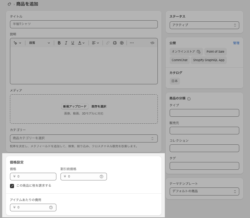Toggle underline in the description editor
The image size is (250, 218).
coord(73,43)
